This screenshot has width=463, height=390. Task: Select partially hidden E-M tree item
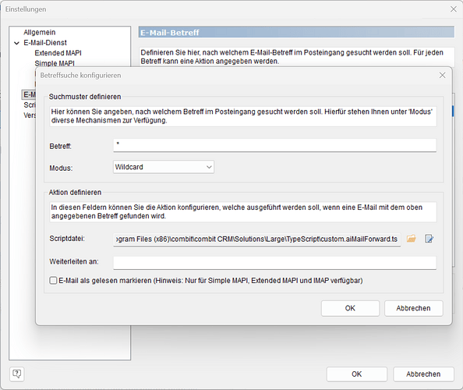pos(29,94)
